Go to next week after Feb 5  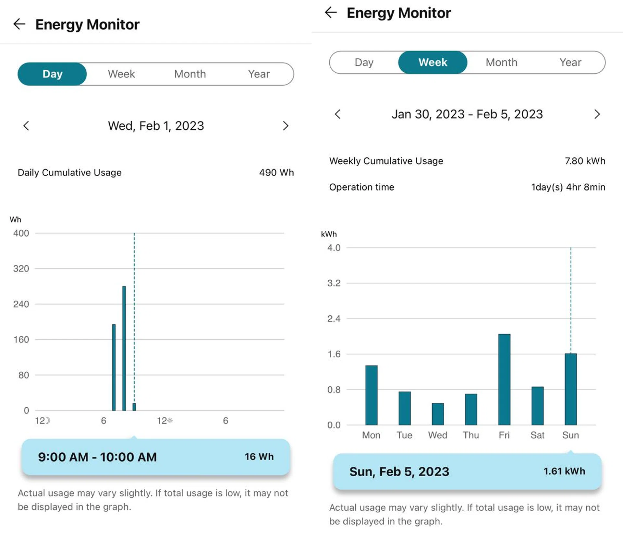tap(597, 114)
